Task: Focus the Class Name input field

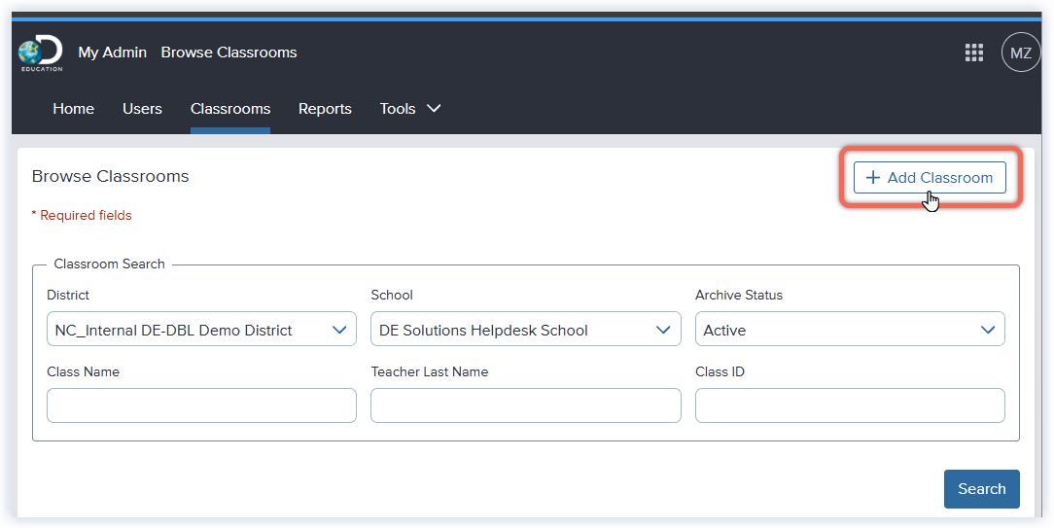Action: coord(201,405)
